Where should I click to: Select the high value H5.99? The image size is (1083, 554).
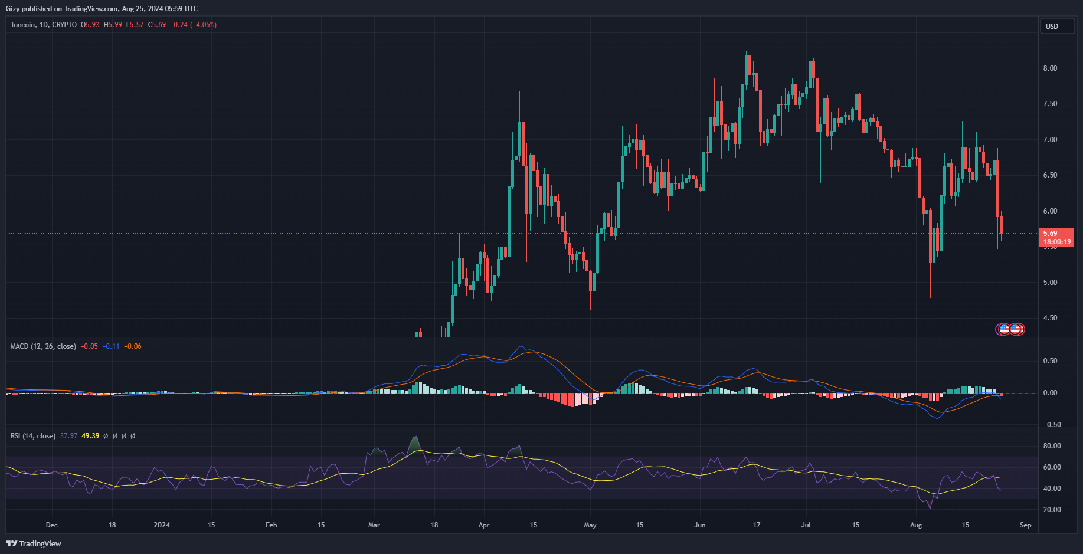coord(113,25)
